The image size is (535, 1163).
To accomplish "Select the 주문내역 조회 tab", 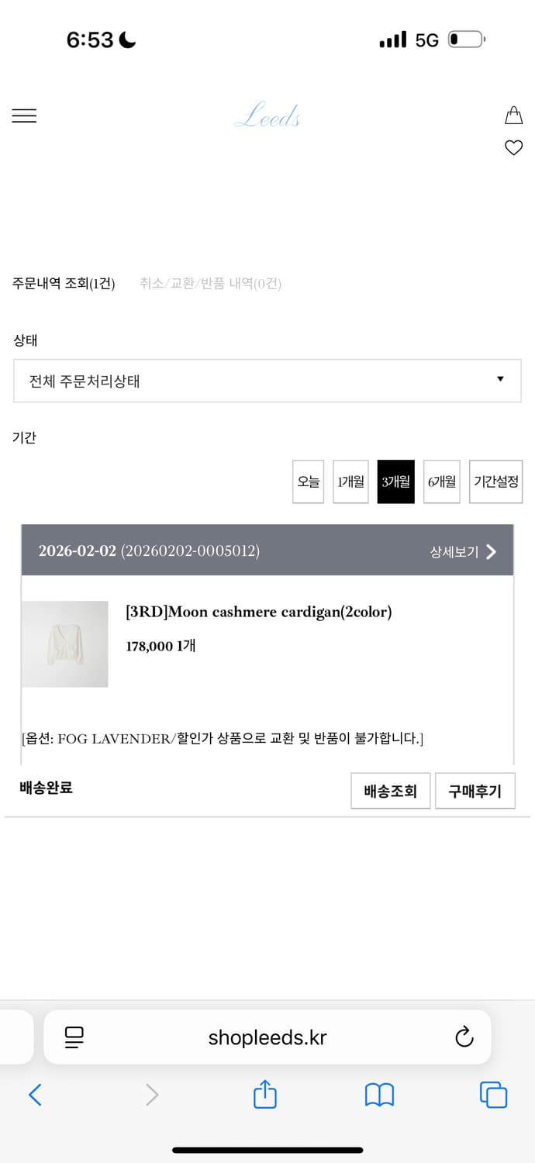I will 64,284.
